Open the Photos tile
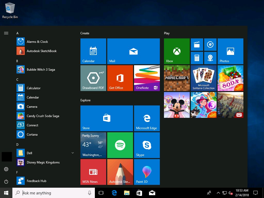264x198 pixels. (230, 51)
